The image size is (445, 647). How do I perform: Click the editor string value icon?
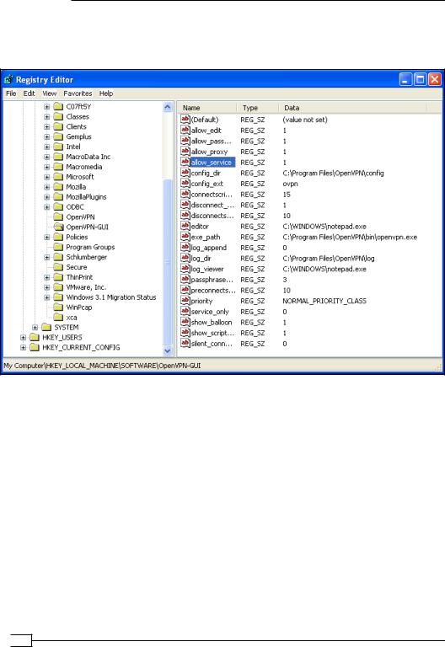point(185,226)
